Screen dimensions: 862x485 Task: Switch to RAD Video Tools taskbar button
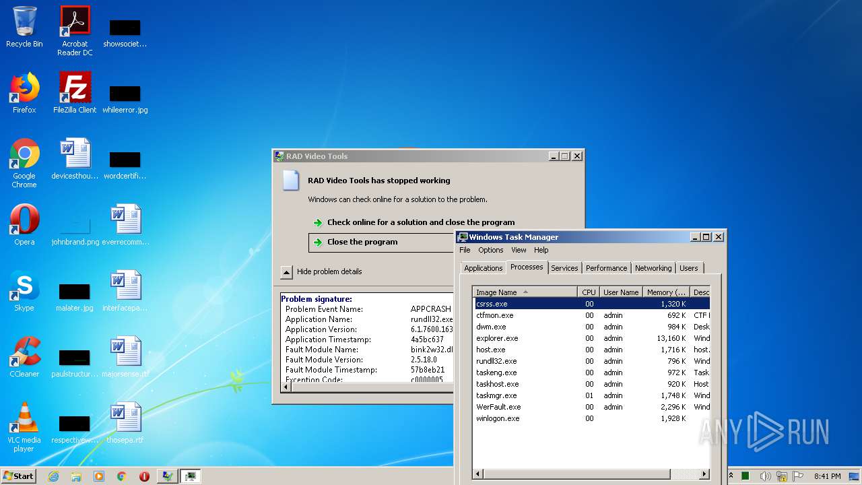167,476
